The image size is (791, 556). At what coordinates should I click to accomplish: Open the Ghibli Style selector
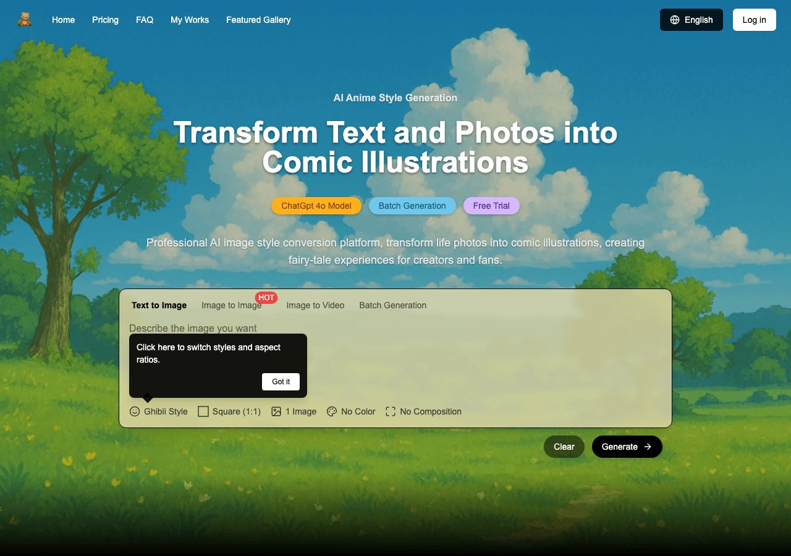[x=158, y=411]
